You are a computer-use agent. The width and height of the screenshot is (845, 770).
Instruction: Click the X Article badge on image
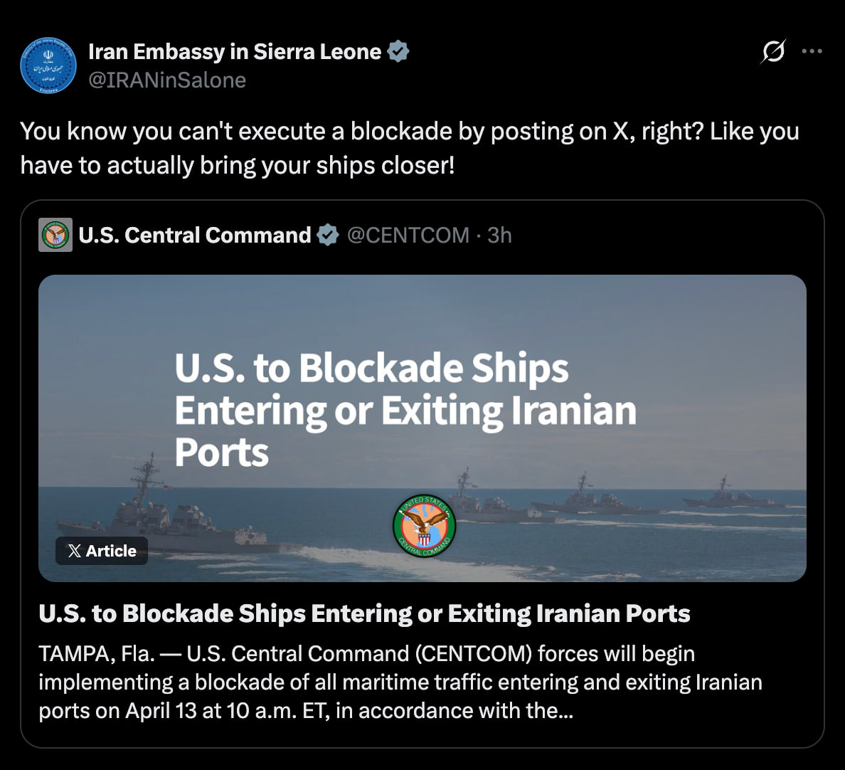102,551
